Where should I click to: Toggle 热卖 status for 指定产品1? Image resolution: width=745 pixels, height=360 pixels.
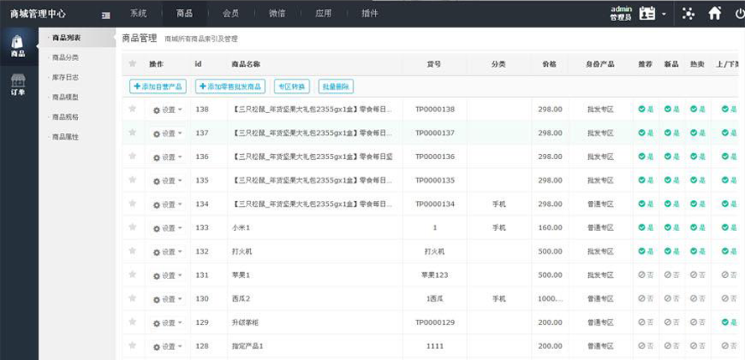697,347
